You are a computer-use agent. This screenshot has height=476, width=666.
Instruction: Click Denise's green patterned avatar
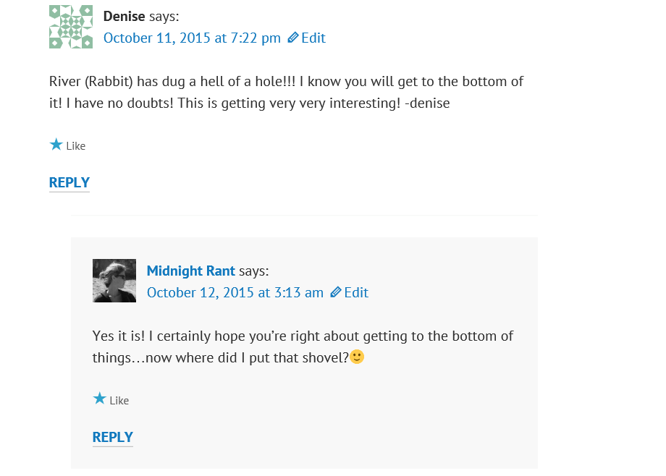point(71,27)
